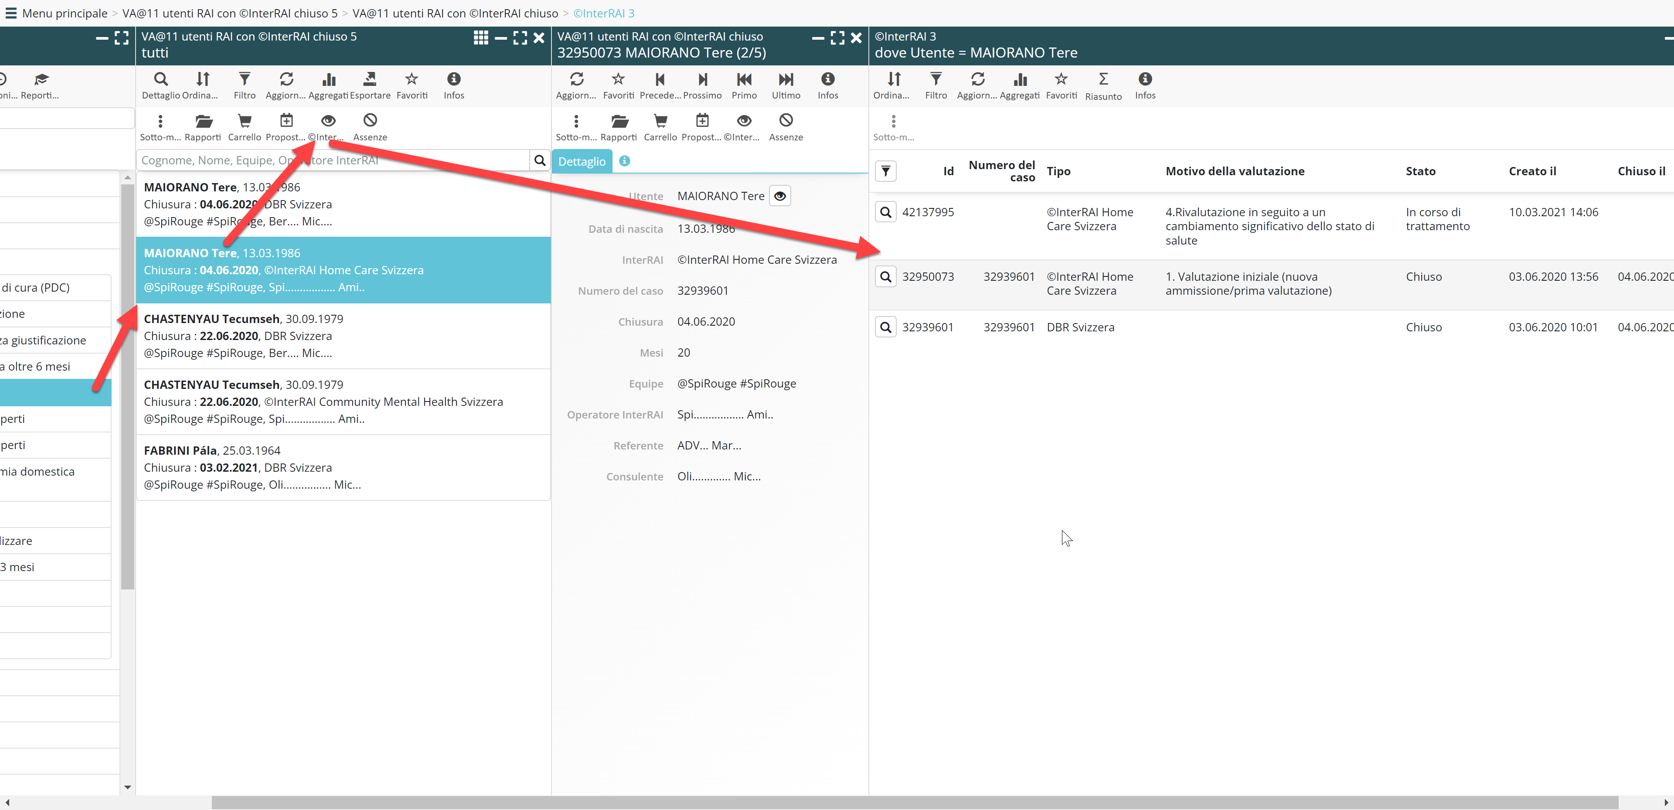The width and height of the screenshot is (1674, 810).
Task: Select the Dettaglio tab
Action: [x=581, y=161]
